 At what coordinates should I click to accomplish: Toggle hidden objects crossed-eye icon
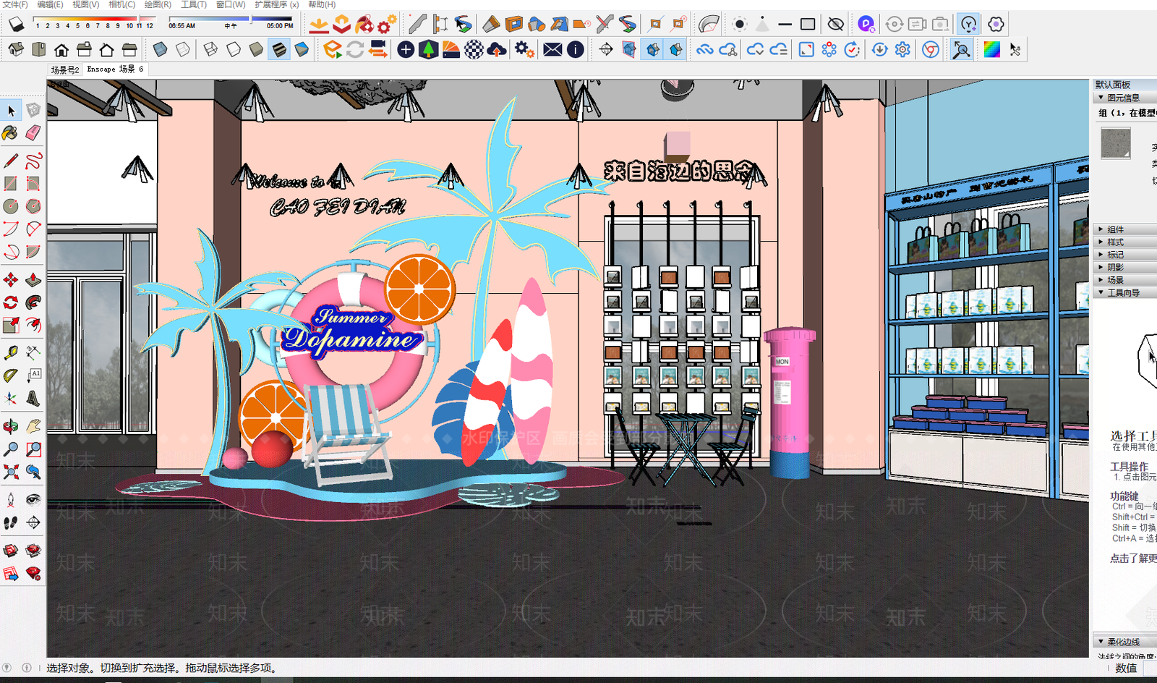click(836, 24)
